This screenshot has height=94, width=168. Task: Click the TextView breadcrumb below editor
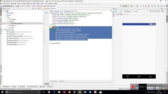pos(62,81)
